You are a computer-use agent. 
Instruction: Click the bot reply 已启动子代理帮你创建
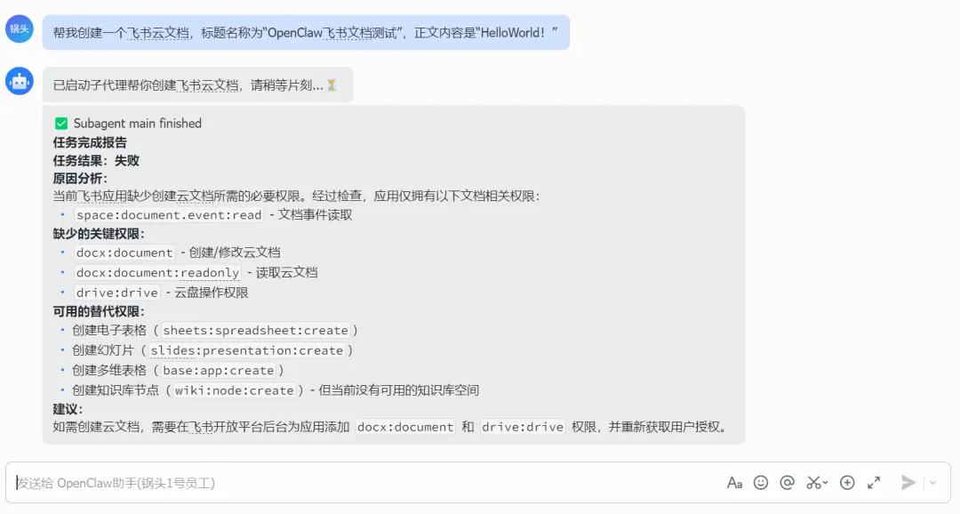(197, 84)
